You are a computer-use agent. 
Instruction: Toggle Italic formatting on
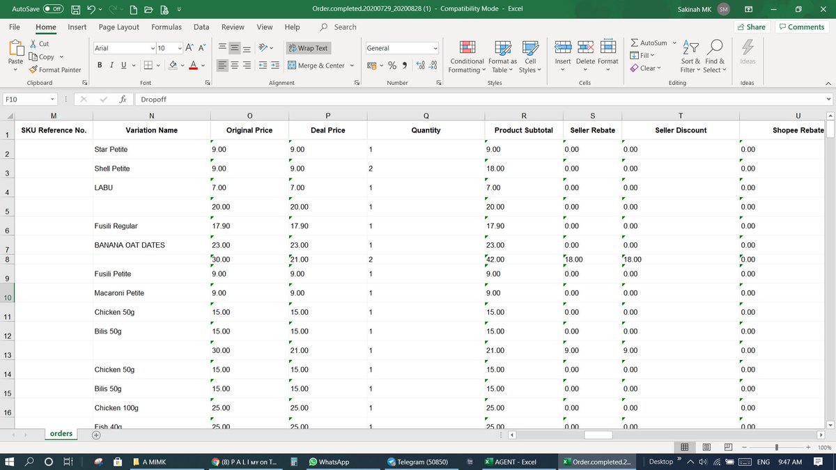point(111,63)
